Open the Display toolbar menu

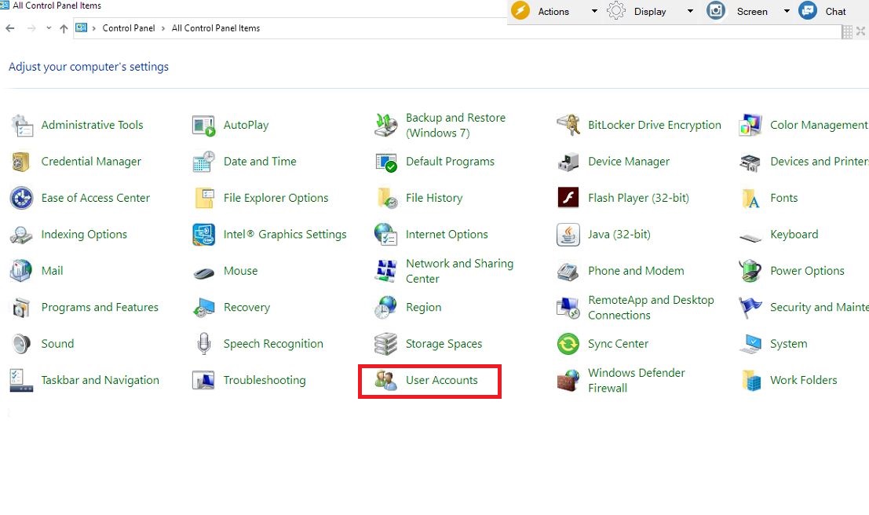[651, 11]
